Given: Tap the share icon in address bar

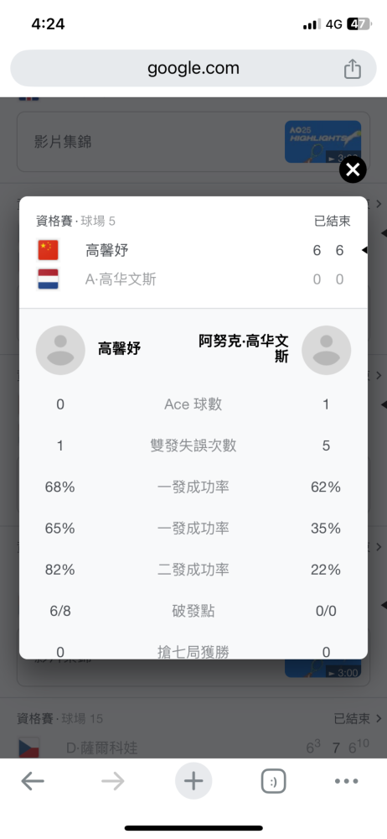Looking at the screenshot, I should click(x=353, y=69).
